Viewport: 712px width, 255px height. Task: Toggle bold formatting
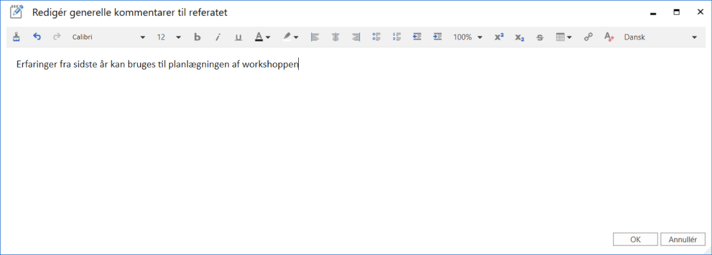pyautogui.click(x=197, y=37)
